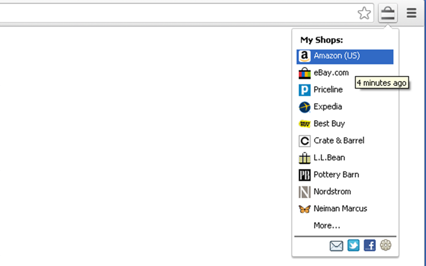Select Neiman Marcus shop entry
Image resolution: width=426 pixels, height=266 pixels.
(x=340, y=208)
